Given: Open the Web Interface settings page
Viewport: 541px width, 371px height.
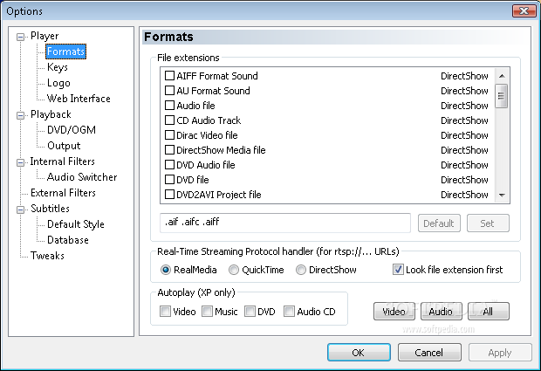Looking at the screenshot, I should pos(79,99).
